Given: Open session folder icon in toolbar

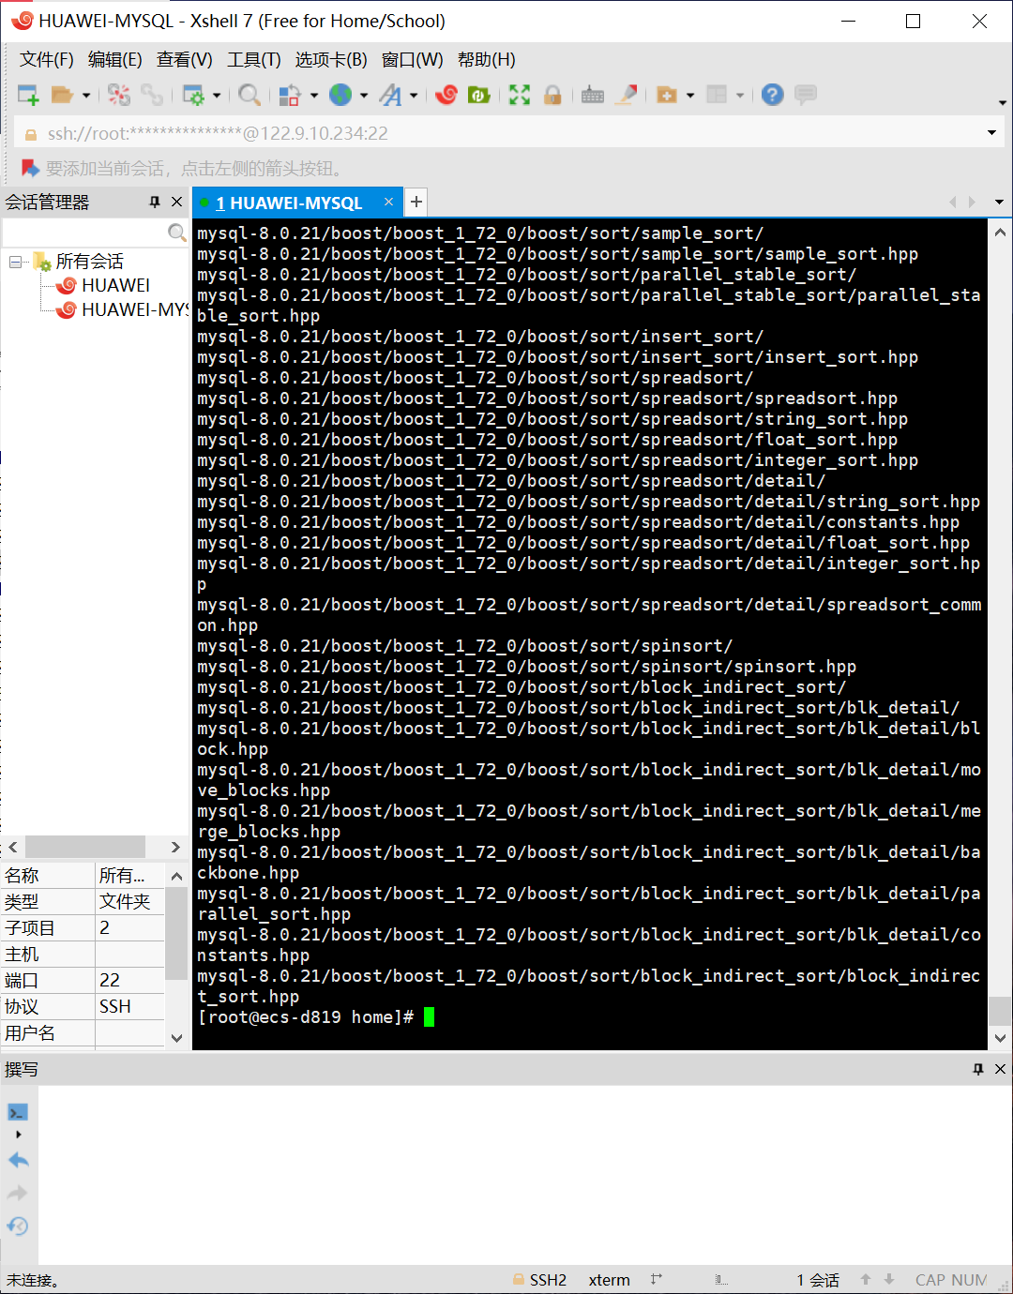Looking at the screenshot, I should [62, 95].
